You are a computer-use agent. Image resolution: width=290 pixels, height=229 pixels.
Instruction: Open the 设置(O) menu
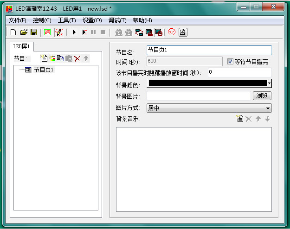[x=92, y=20]
